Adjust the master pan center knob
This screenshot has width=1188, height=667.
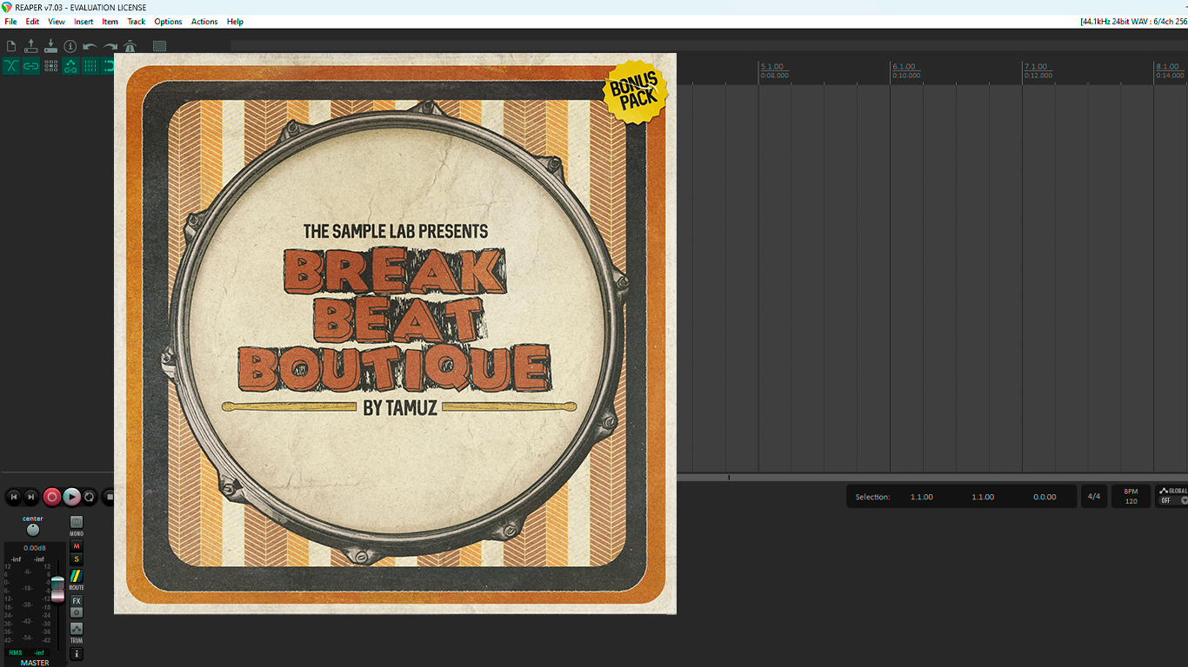pyautogui.click(x=33, y=530)
